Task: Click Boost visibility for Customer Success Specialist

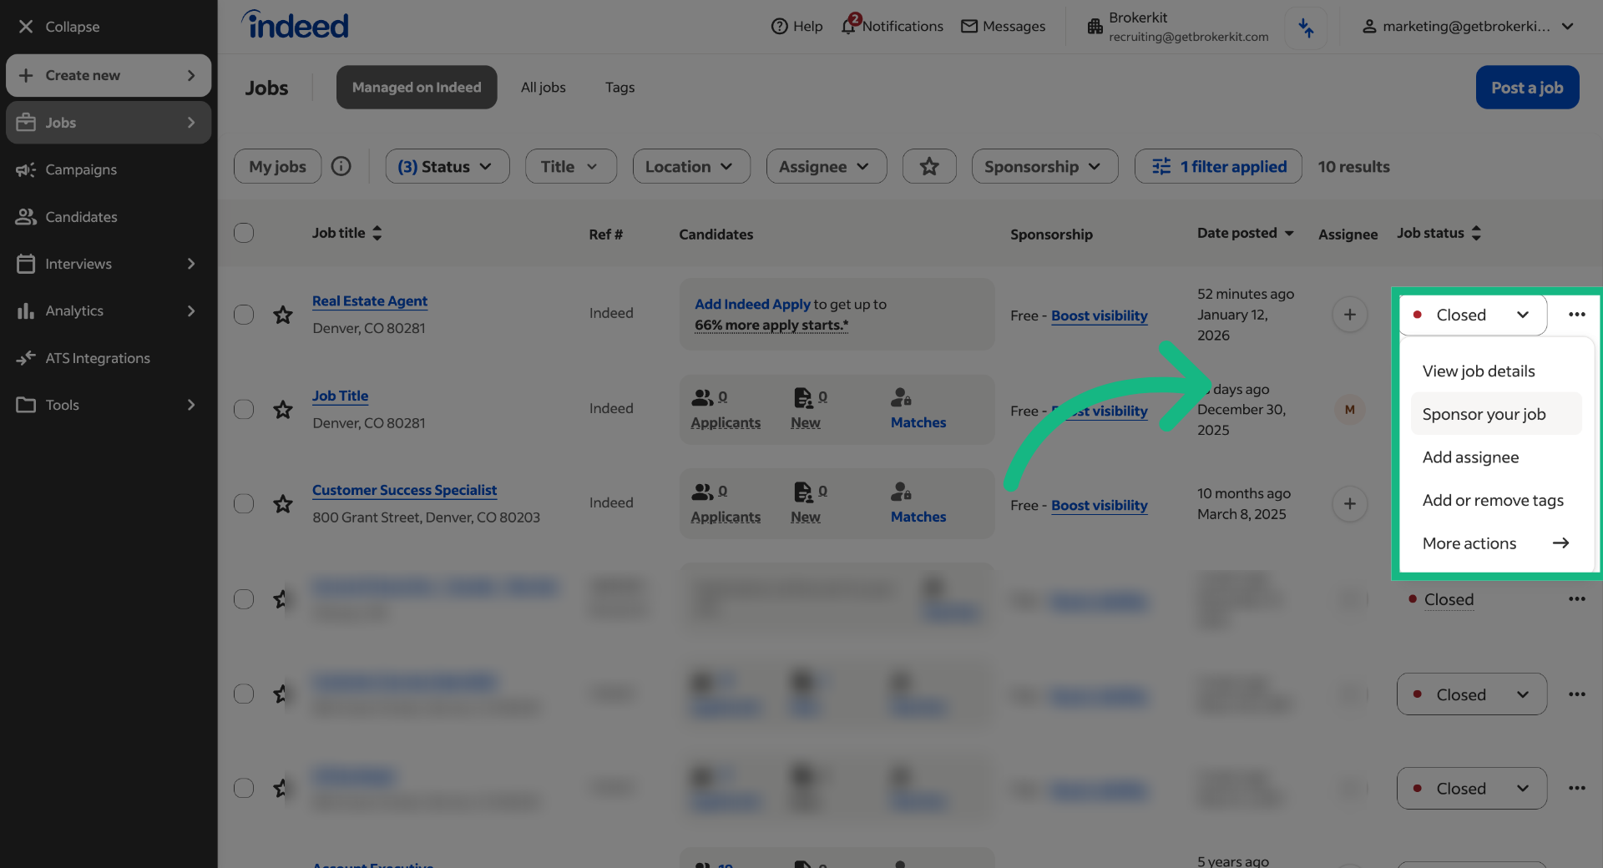Action: click(x=1099, y=505)
